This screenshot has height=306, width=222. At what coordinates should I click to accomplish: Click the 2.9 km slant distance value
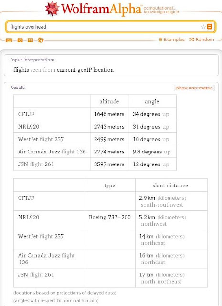[147, 198]
